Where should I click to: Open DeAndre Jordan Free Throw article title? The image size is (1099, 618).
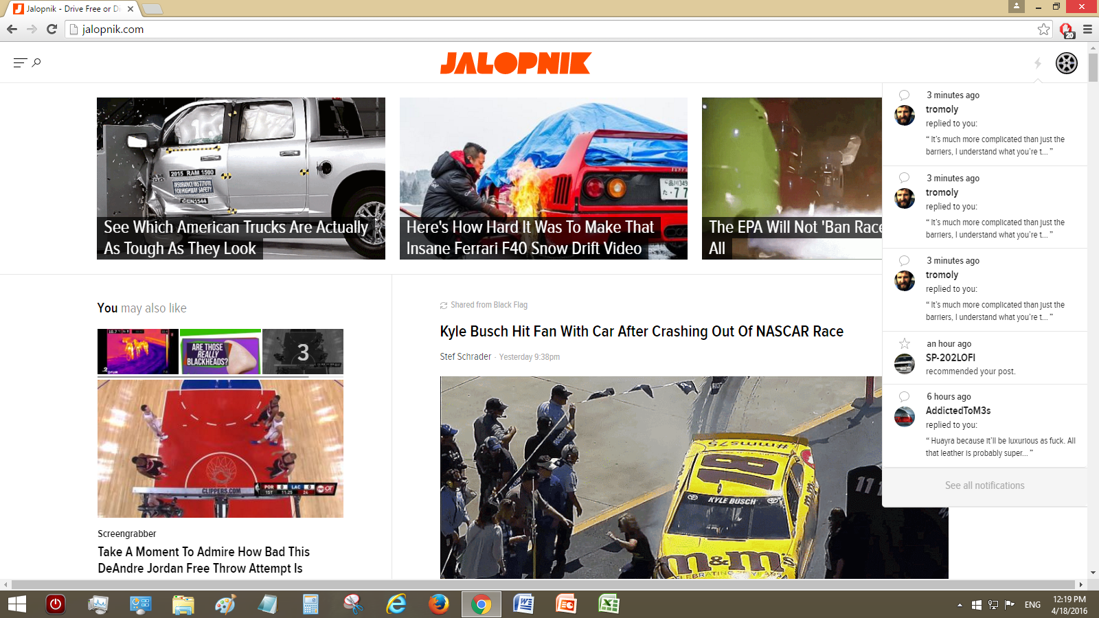point(204,560)
